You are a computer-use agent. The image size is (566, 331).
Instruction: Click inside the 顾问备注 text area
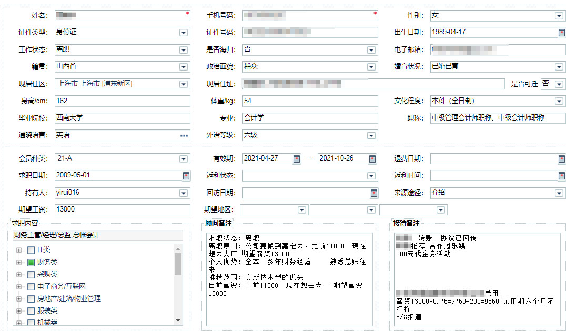(x=289, y=280)
